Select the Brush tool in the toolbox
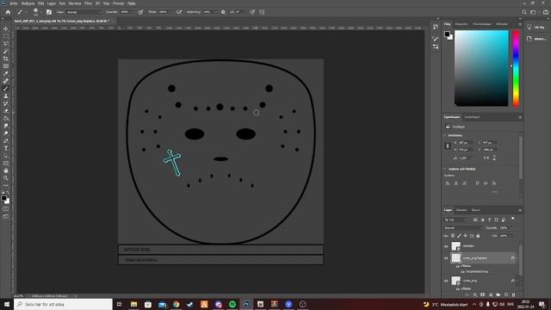551x310 pixels. 6,88
